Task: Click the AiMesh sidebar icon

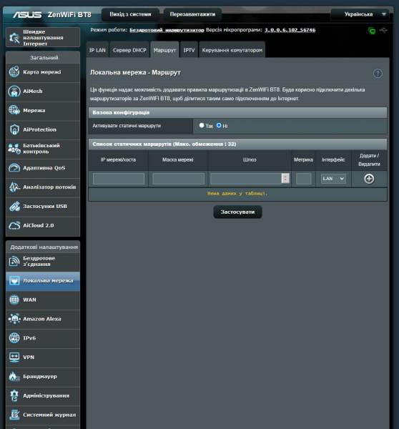Action: [14, 91]
